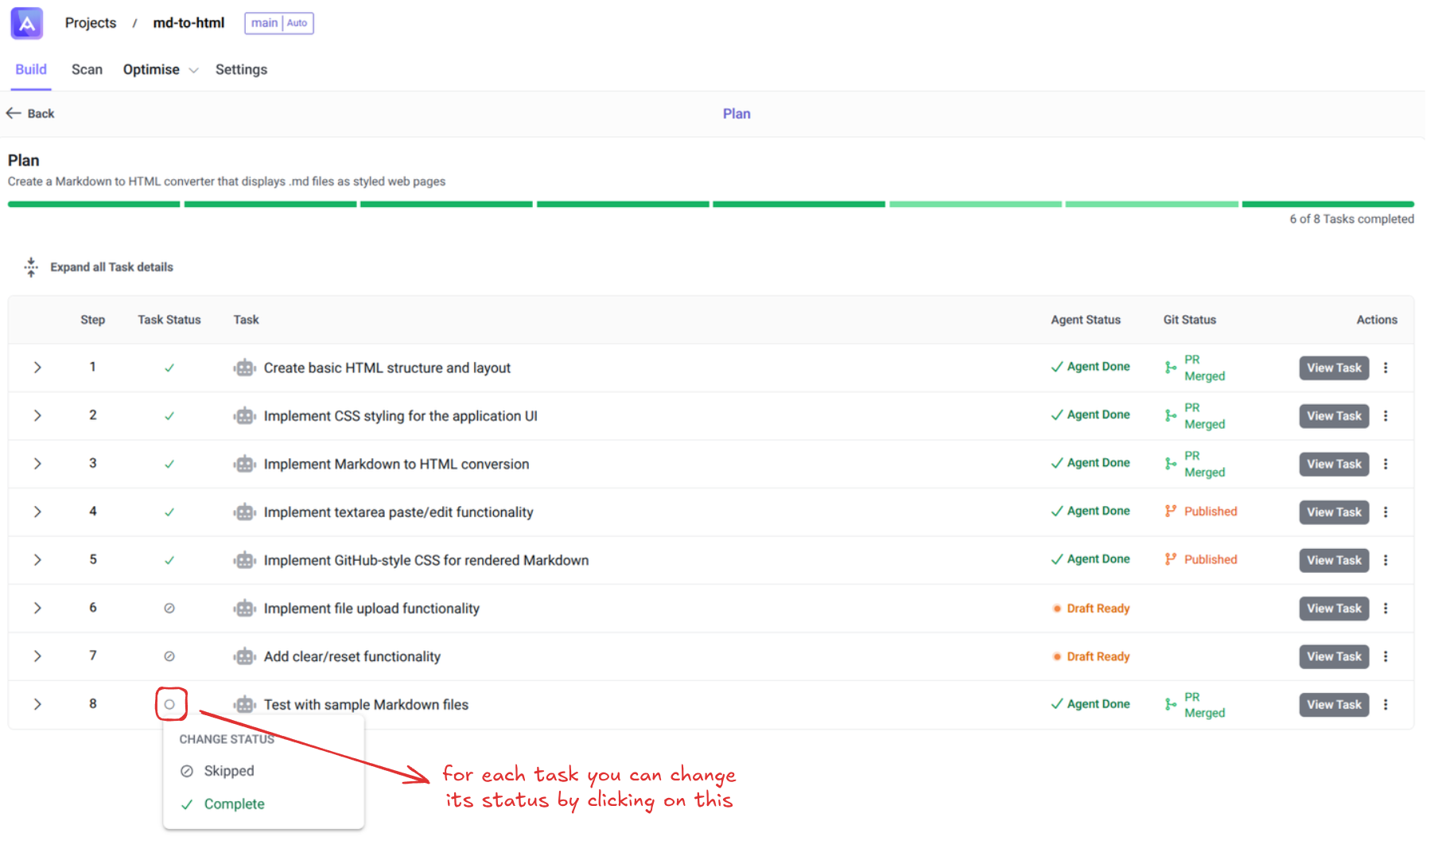Open three-dot actions menu for step 4
This screenshot has height=864, width=1450.
(x=1386, y=512)
